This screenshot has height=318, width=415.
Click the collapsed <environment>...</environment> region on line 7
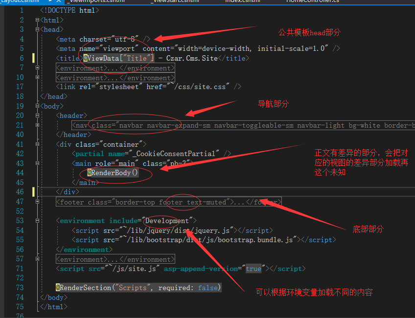point(115,68)
